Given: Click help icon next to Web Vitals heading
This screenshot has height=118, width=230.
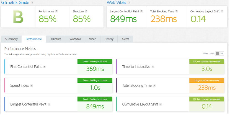Looking at the screenshot, I should tap(129, 3).
